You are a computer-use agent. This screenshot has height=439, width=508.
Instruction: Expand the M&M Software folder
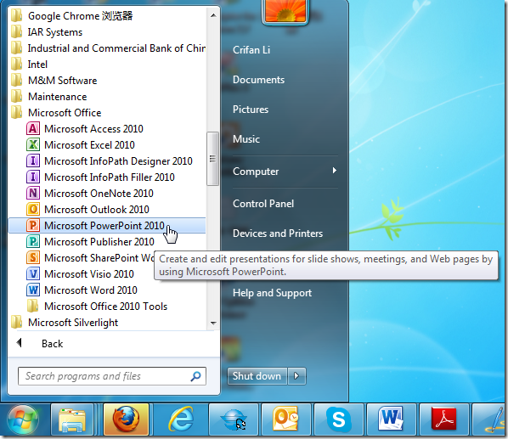click(107, 81)
